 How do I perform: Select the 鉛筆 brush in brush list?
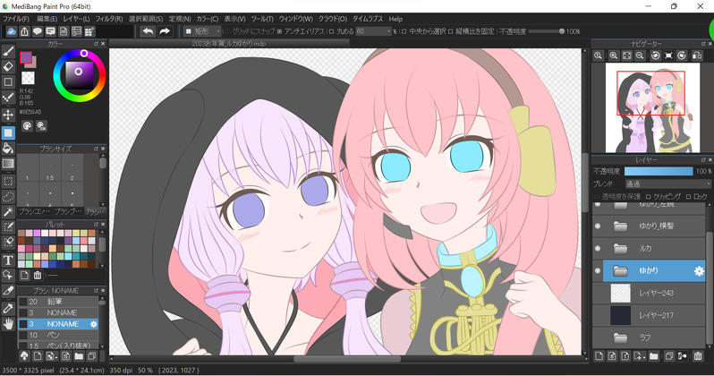[x=58, y=302]
